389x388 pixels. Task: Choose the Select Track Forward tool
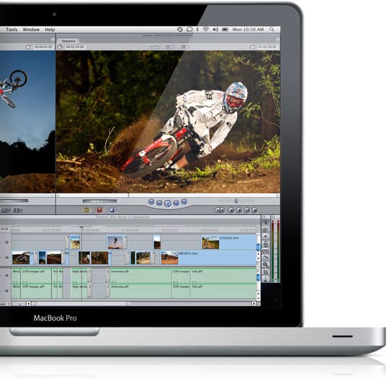coord(265,237)
